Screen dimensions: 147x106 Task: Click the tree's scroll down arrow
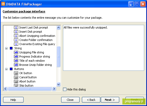tap(59, 84)
